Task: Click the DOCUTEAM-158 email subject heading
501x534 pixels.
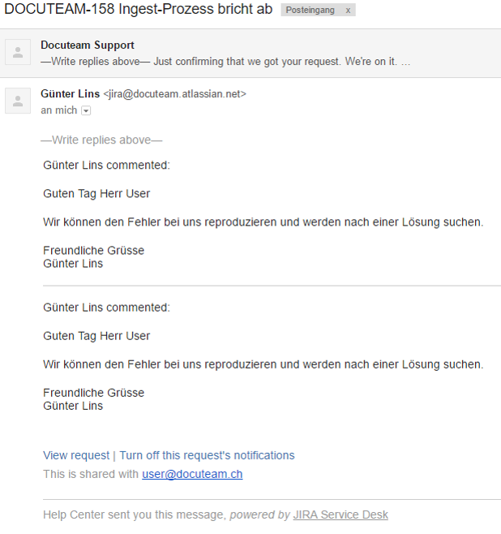Action: pos(139,10)
